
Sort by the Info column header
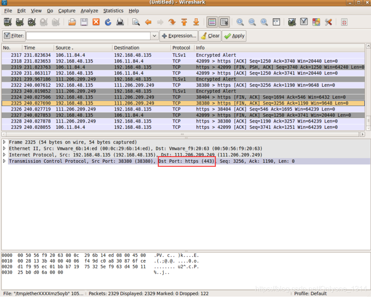click(279, 47)
